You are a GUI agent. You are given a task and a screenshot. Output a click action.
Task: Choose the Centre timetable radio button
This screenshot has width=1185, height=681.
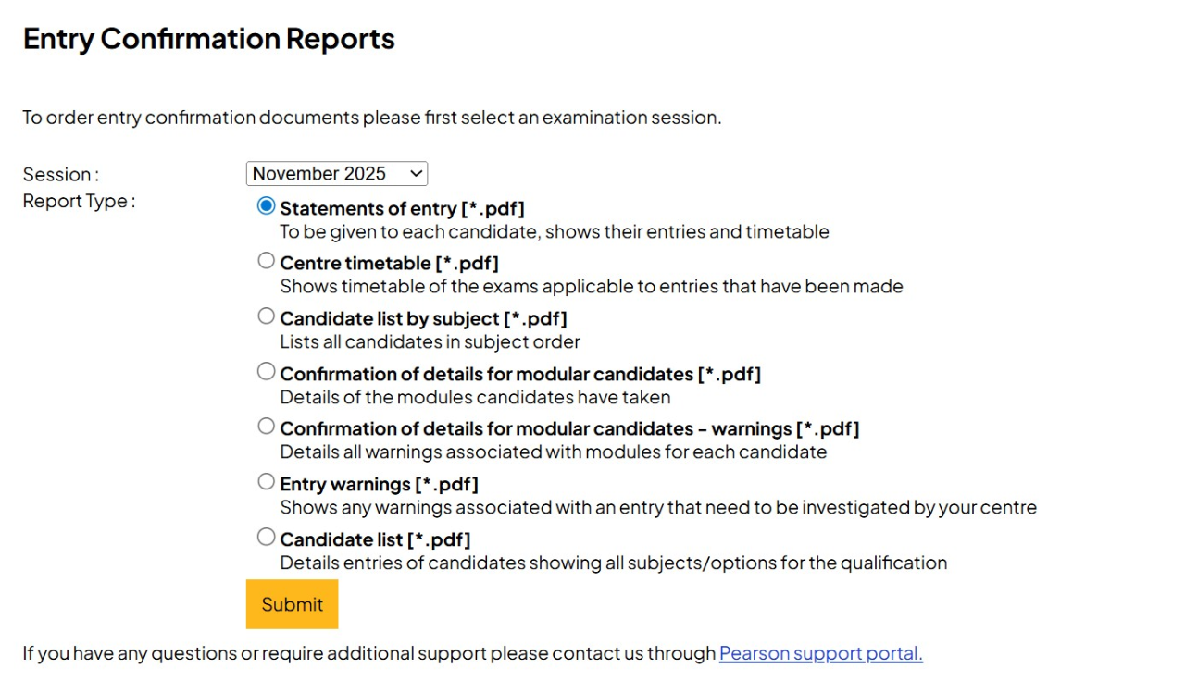coord(267,261)
